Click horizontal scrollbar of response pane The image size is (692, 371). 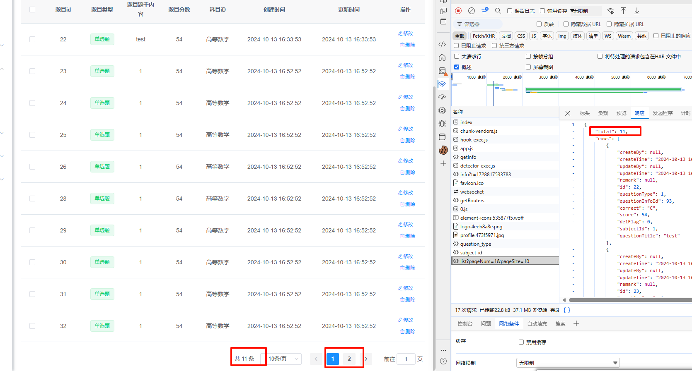pyautogui.click(x=630, y=300)
